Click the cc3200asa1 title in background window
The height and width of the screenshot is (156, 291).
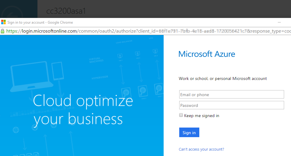click(x=66, y=11)
